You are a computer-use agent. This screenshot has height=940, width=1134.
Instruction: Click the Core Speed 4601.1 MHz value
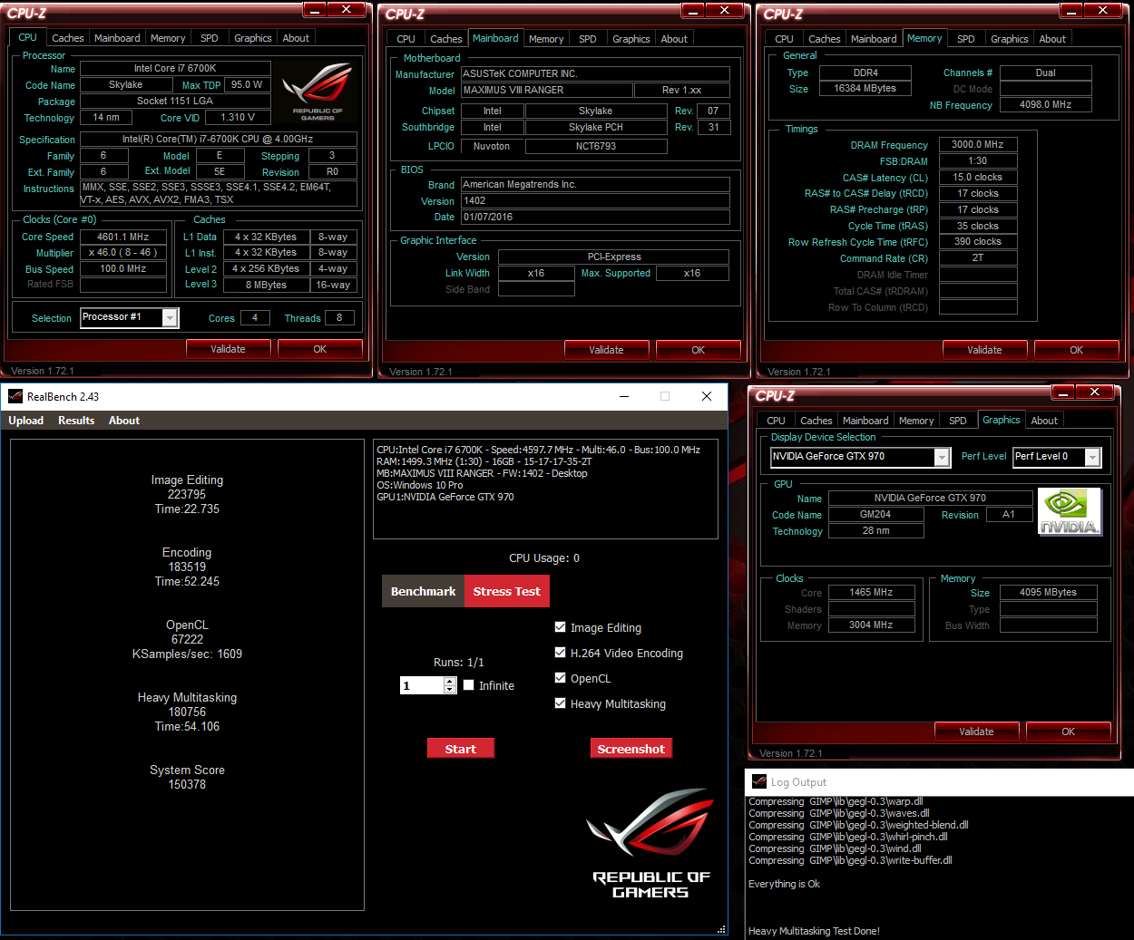pyautogui.click(x=123, y=237)
